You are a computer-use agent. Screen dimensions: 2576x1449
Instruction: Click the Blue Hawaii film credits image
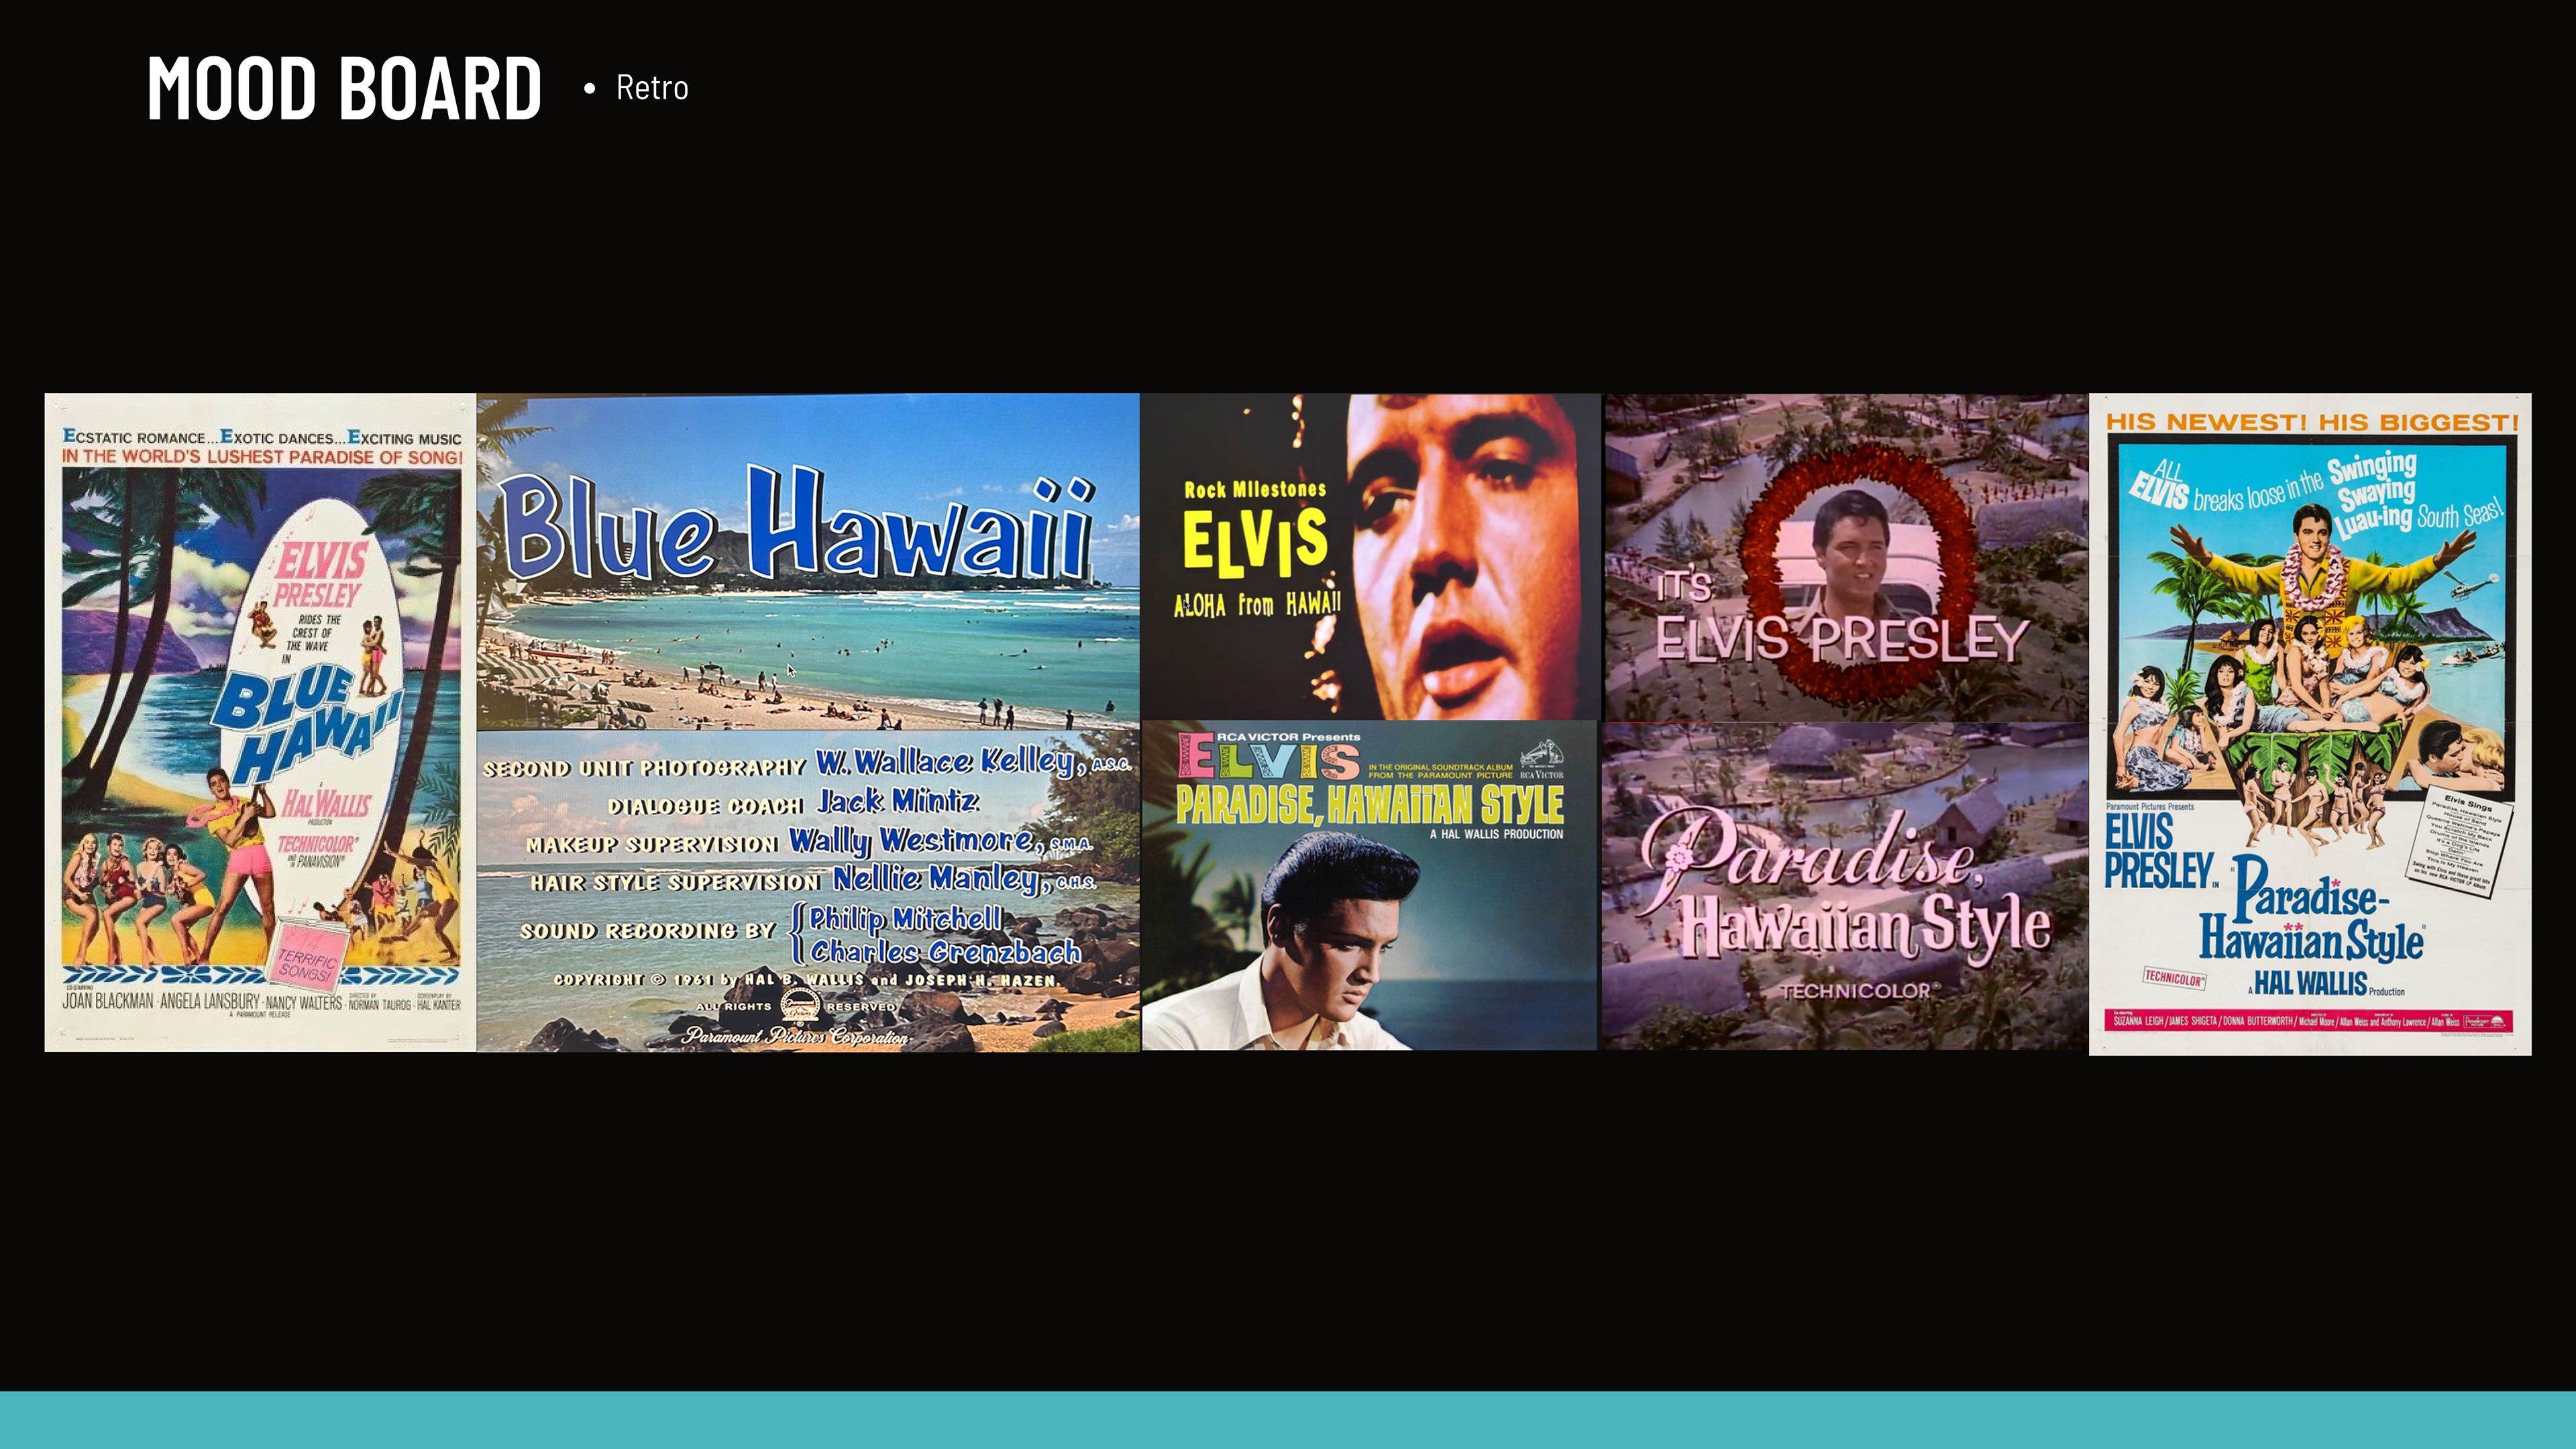point(807,890)
